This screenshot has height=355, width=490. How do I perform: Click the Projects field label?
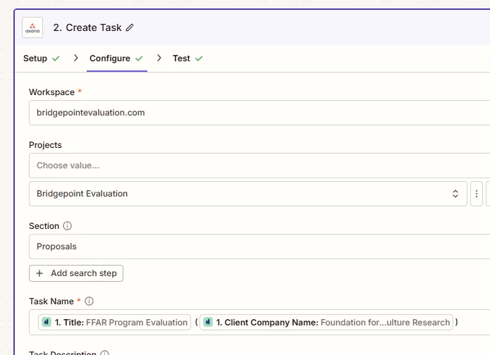pyautogui.click(x=45, y=145)
